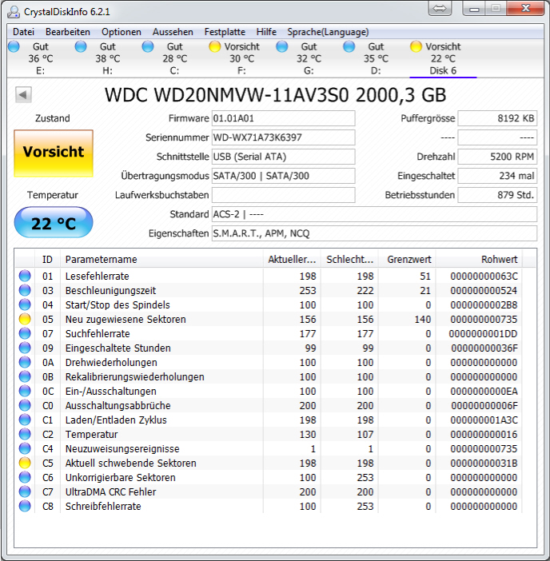
Task: Click status orb for Laden/Entladen Zyklus
Action: pyautogui.click(x=25, y=420)
